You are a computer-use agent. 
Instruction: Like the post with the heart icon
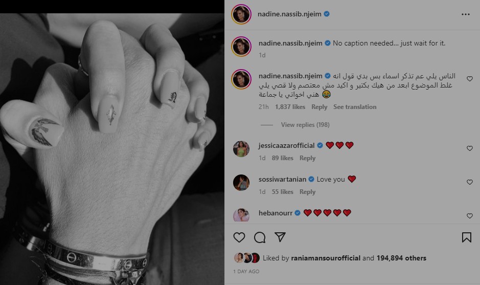(x=239, y=237)
